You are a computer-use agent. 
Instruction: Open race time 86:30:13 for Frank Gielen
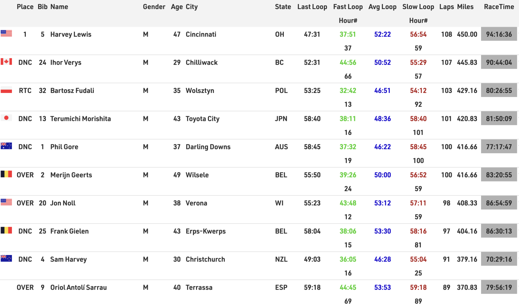tap(499, 231)
